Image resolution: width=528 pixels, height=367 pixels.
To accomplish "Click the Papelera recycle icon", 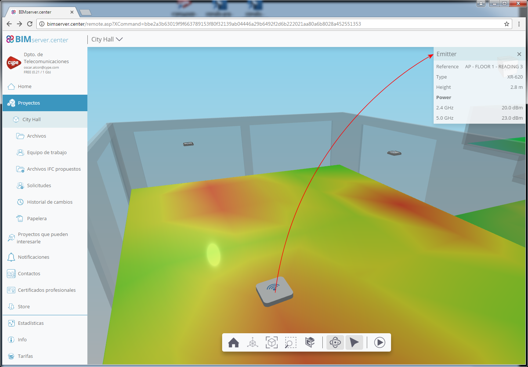I will (20, 219).
